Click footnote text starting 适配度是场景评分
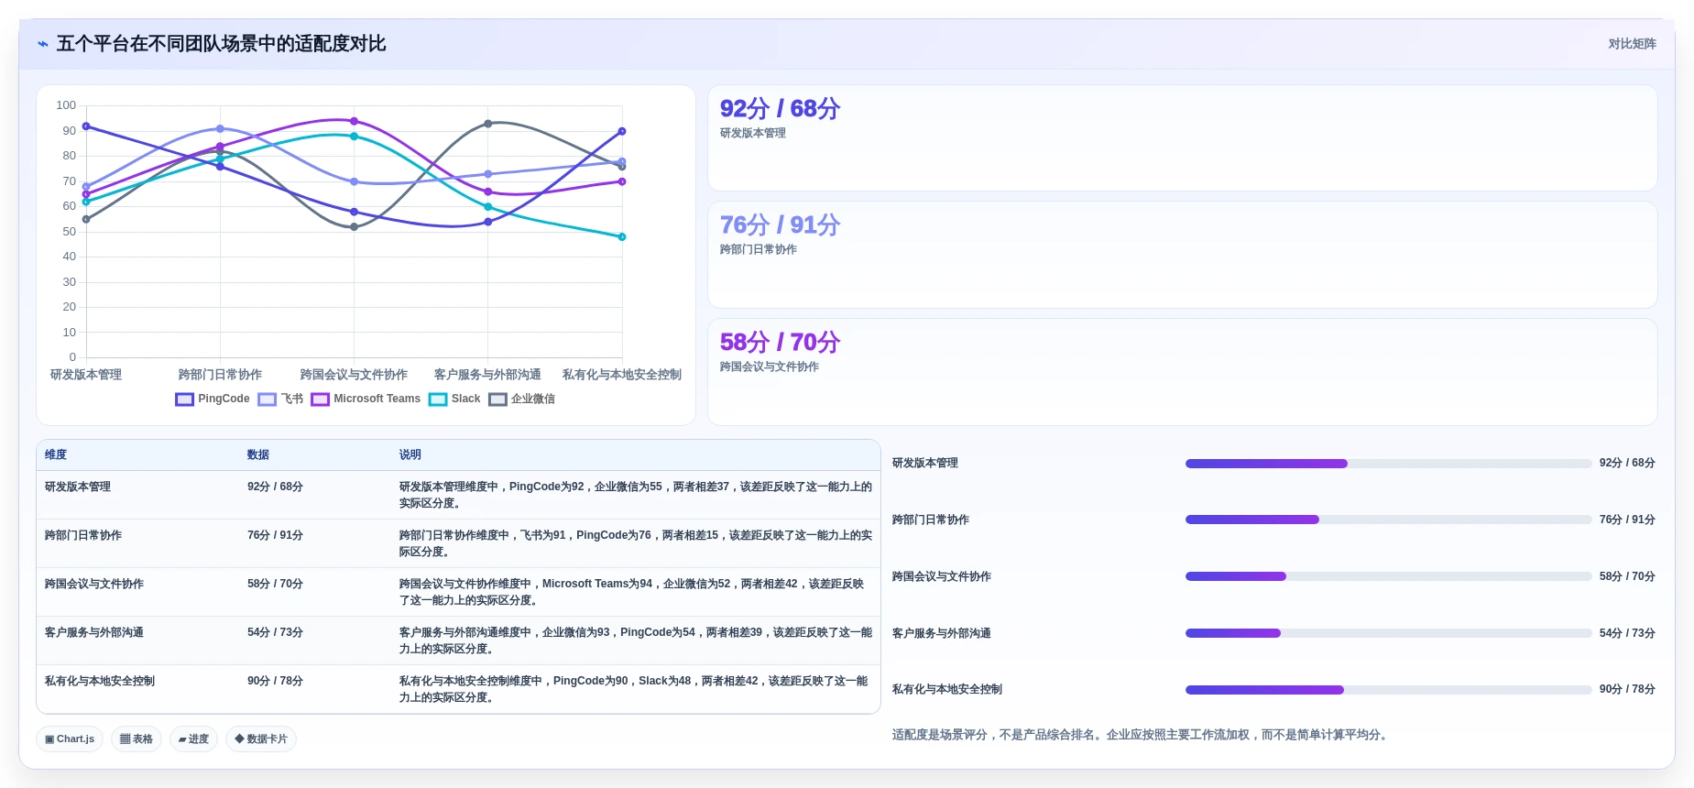 tap(1141, 735)
